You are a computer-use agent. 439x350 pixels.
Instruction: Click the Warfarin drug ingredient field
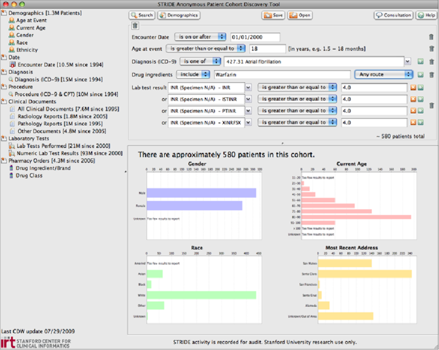pos(282,74)
